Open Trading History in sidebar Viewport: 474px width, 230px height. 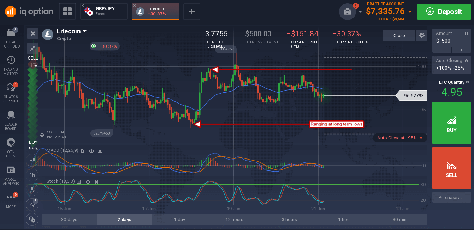(x=11, y=66)
